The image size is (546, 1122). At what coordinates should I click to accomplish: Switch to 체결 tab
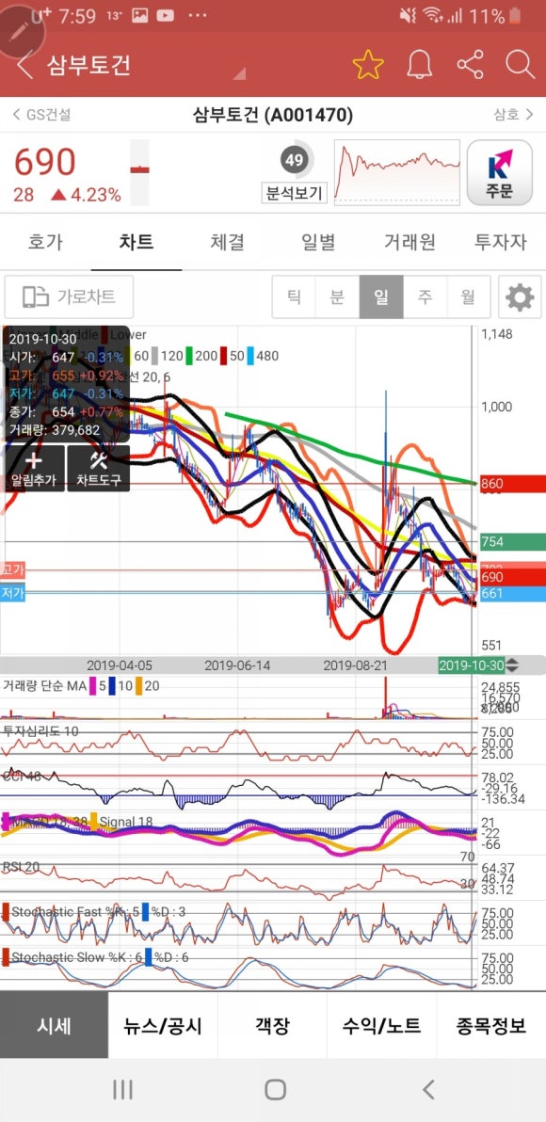(x=227, y=242)
